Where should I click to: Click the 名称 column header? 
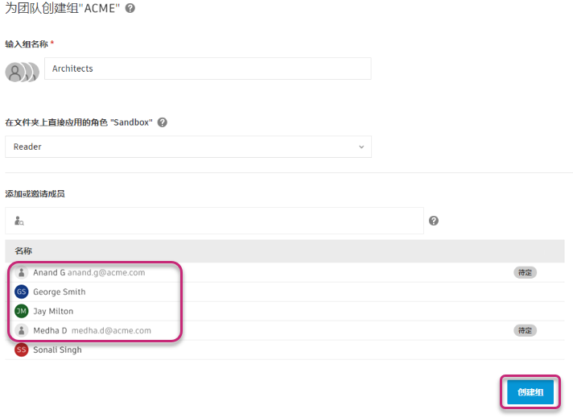(x=23, y=250)
